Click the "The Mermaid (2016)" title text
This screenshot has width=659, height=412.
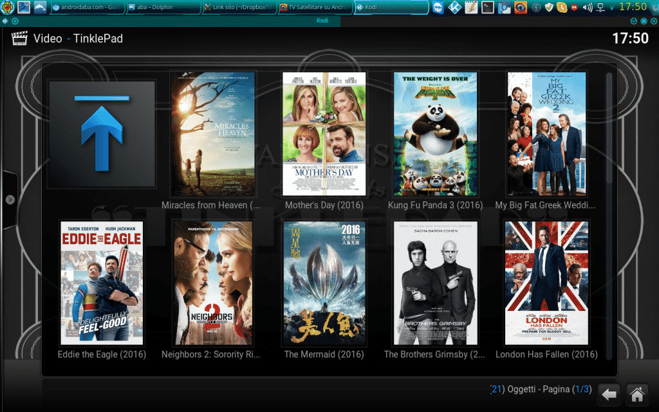tap(324, 355)
